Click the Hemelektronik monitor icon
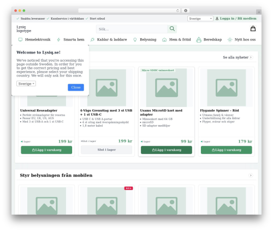Screen dimensions: 273x231 (x=20, y=39)
